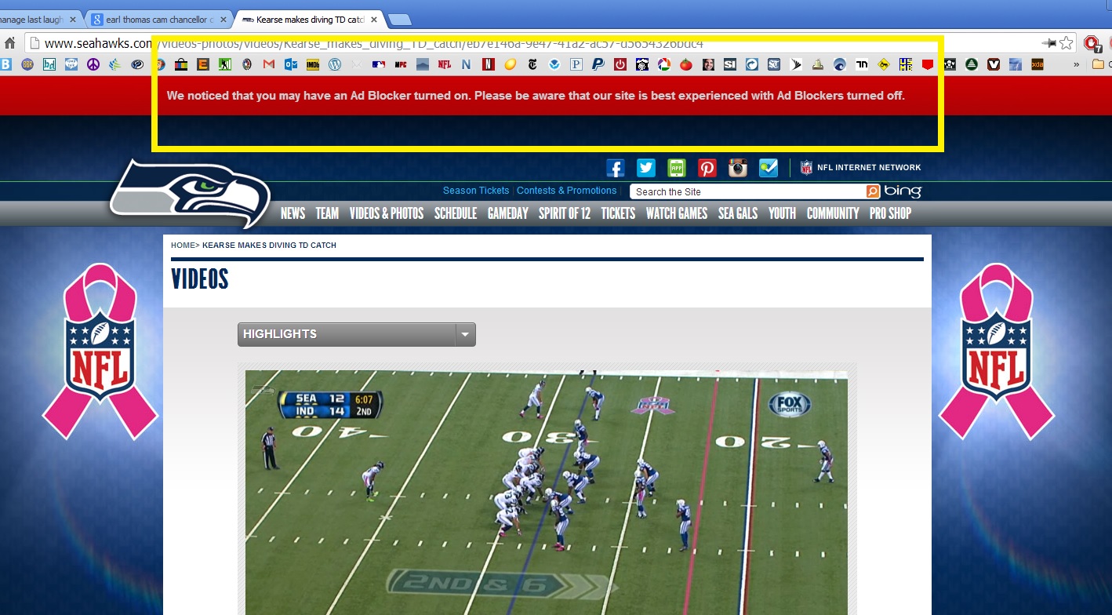Viewport: 1112px width, 615px height.
Task: Click the orange search magnifier button
Action: [x=872, y=191]
